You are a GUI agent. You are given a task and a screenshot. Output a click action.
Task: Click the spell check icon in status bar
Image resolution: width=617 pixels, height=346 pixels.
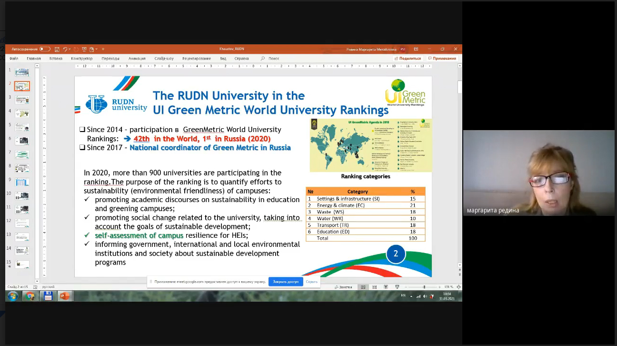[35, 287]
